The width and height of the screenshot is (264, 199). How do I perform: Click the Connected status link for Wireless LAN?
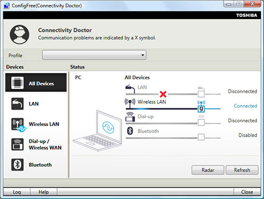point(246,106)
